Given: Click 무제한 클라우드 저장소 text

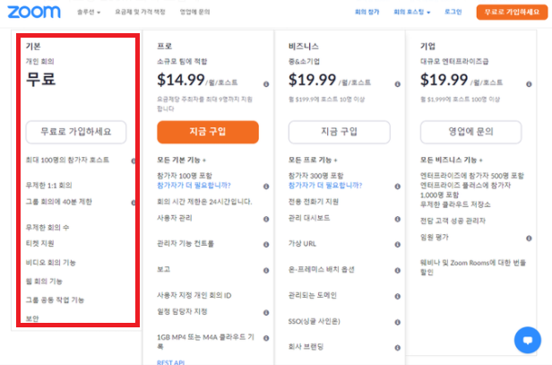Looking at the screenshot, I should click(x=455, y=204).
